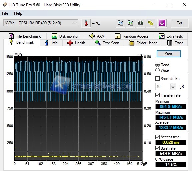Open the AAM tab

coord(97,36)
